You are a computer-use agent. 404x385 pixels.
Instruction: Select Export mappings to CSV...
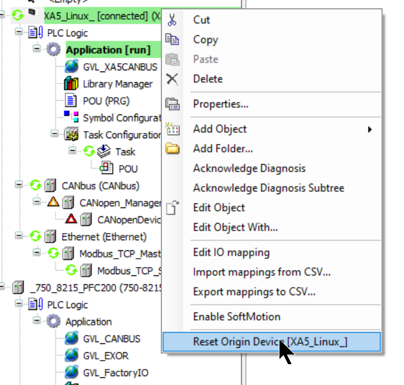coord(272,291)
